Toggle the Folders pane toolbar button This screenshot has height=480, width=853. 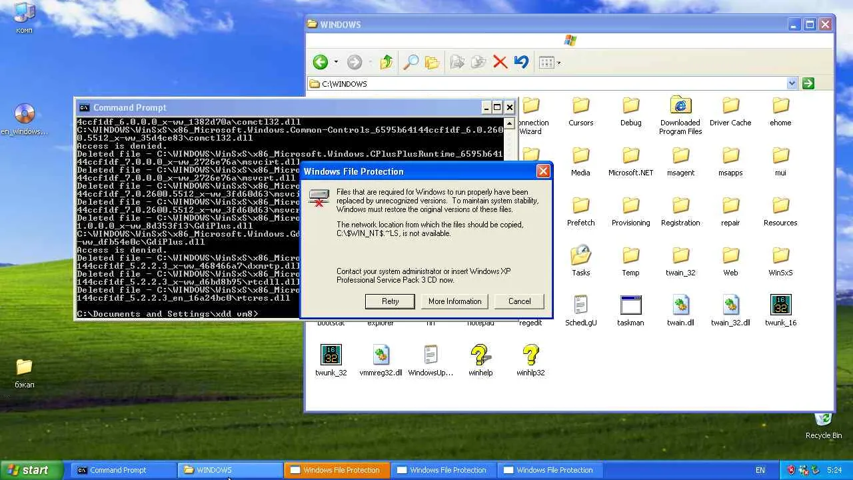tap(432, 62)
